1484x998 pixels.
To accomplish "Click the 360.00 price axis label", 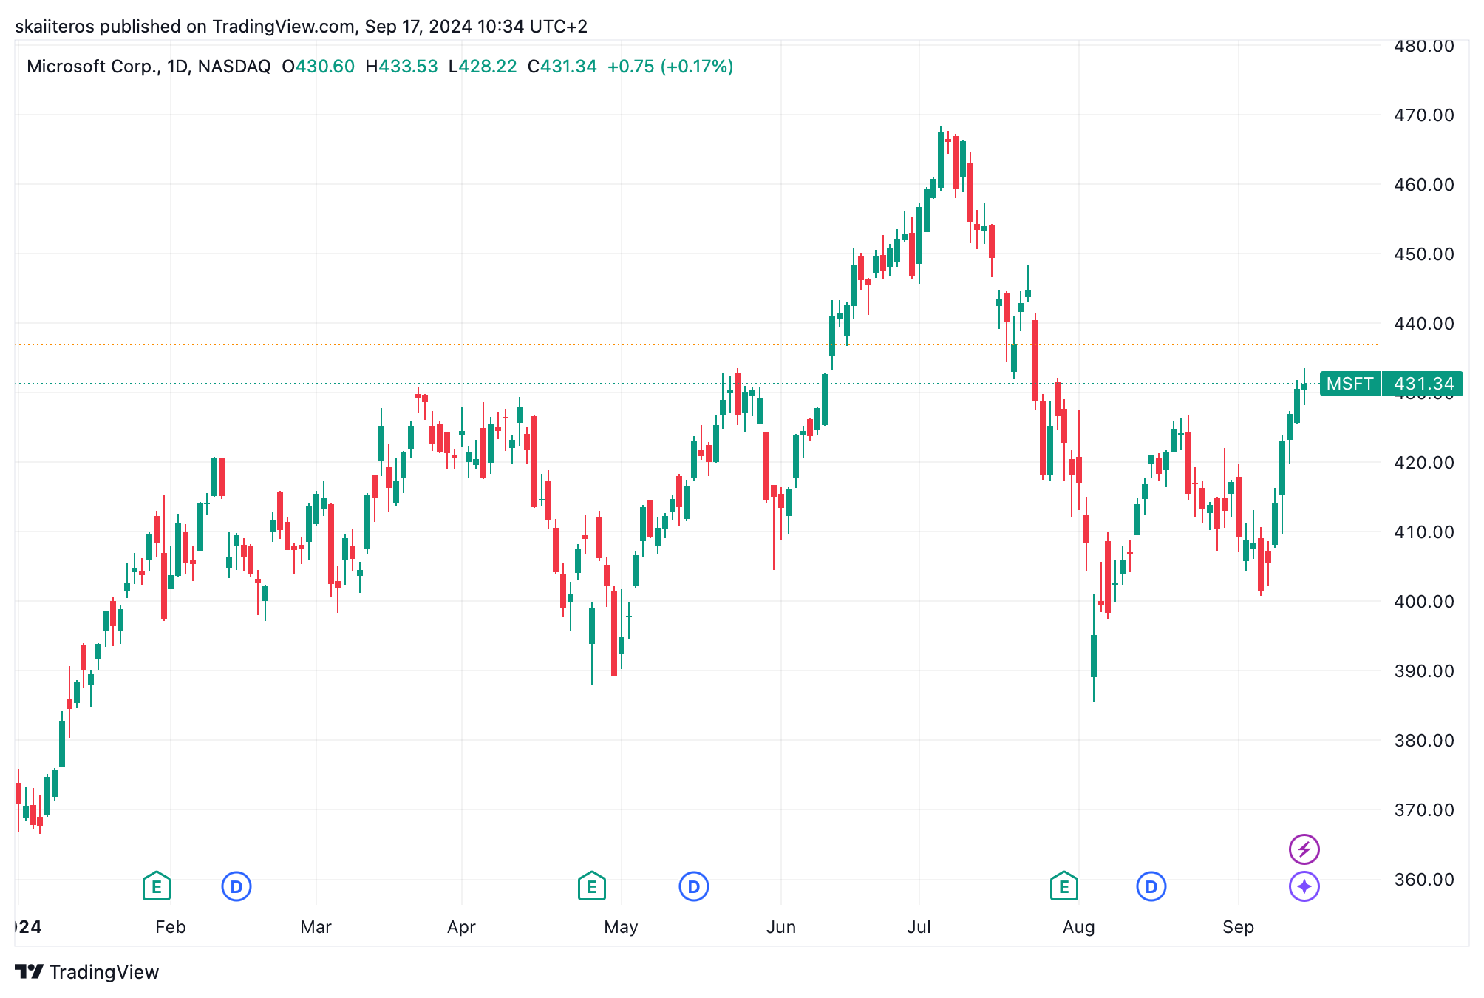I will tap(1423, 879).
